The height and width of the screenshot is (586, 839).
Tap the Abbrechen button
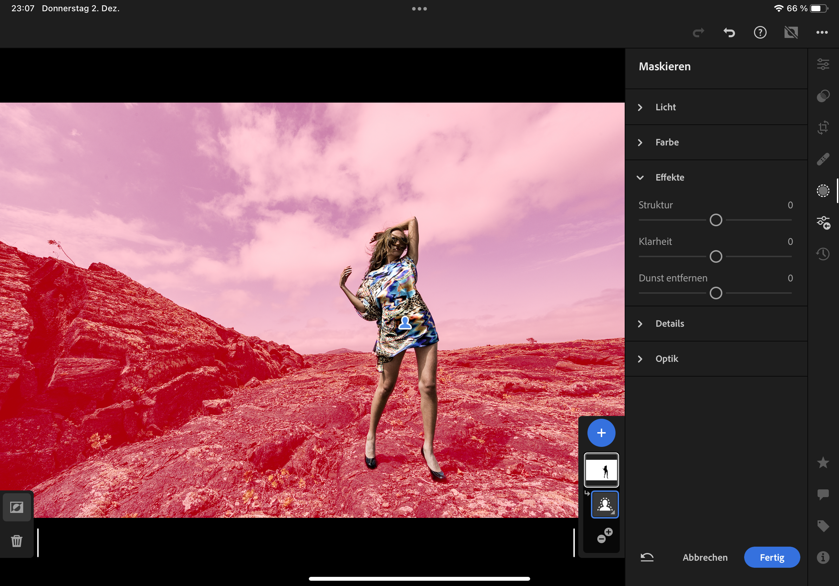tap(705, 558)
